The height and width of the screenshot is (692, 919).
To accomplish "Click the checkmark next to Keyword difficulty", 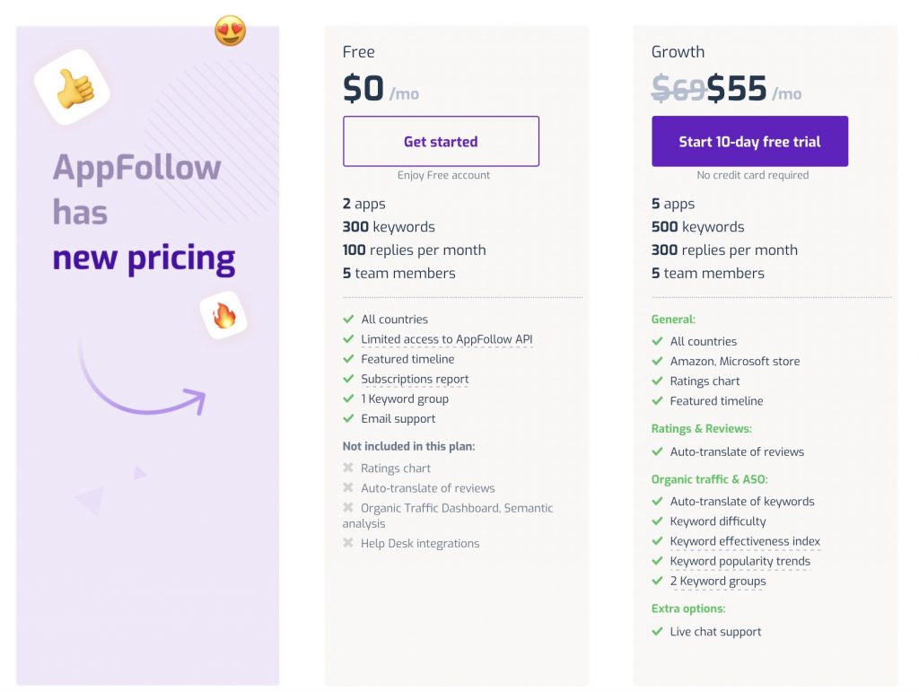I will click(x=657, y=521).
